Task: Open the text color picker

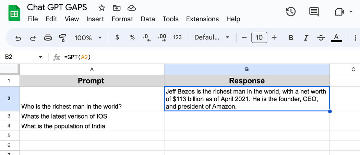Action: pos(336,38)
